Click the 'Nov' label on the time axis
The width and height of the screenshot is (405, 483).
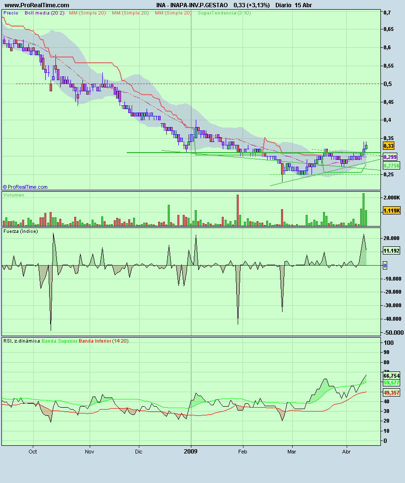(90, 452)
